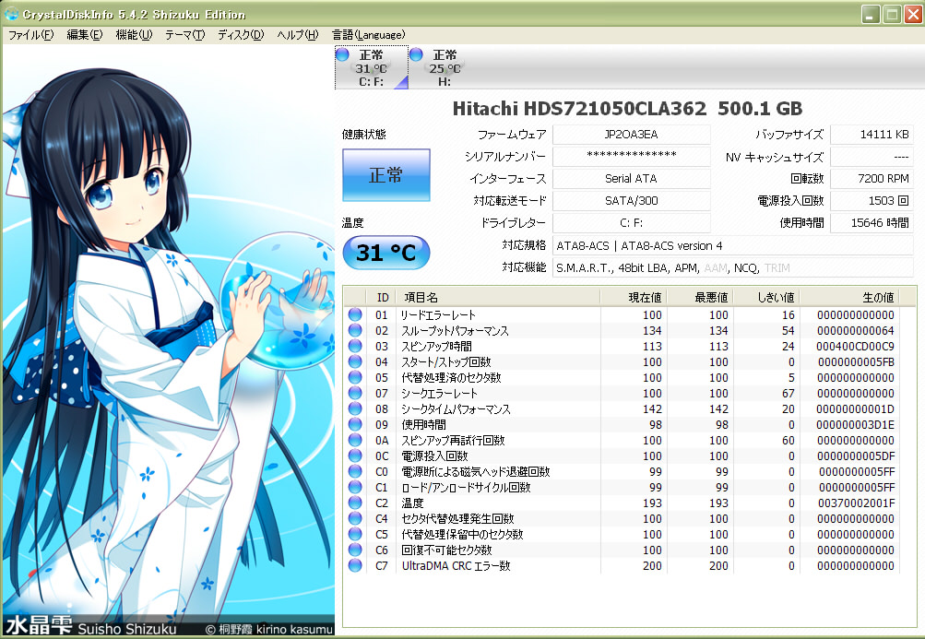Click the 31 °C temperature indicator
Image resolution: width=925 pixels, height=639 pixels.
point(385,253)
